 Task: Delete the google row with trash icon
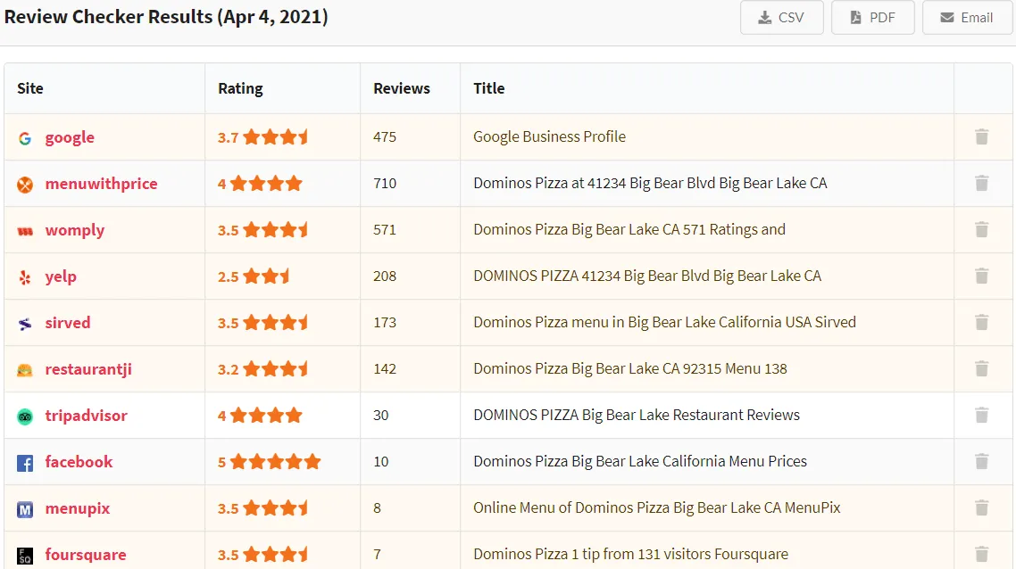tap(981, 136)
